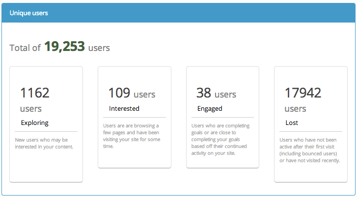Select the 38 users count

(204, 93)
